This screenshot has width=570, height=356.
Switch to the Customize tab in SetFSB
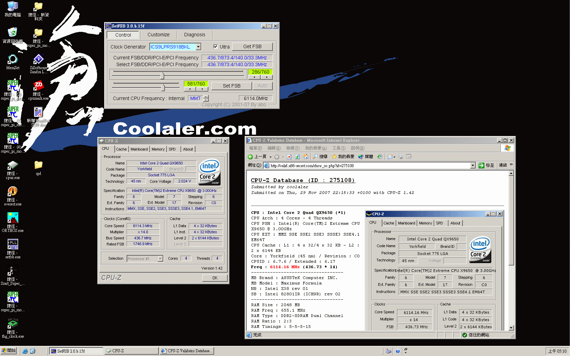(158, 35)
